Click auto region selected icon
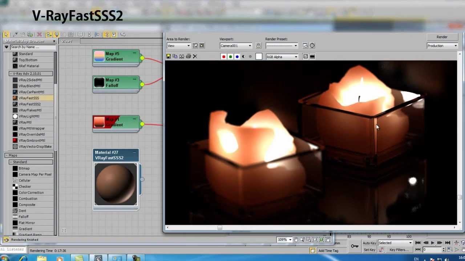The height and width of the screenshot is (261, 465). point(202,46)
